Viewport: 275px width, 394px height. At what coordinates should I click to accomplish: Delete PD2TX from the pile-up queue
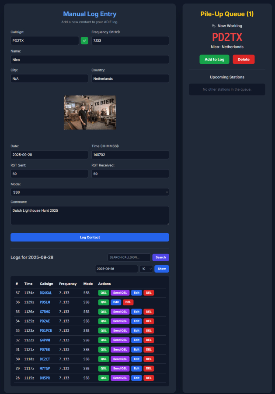click(244, 60)
